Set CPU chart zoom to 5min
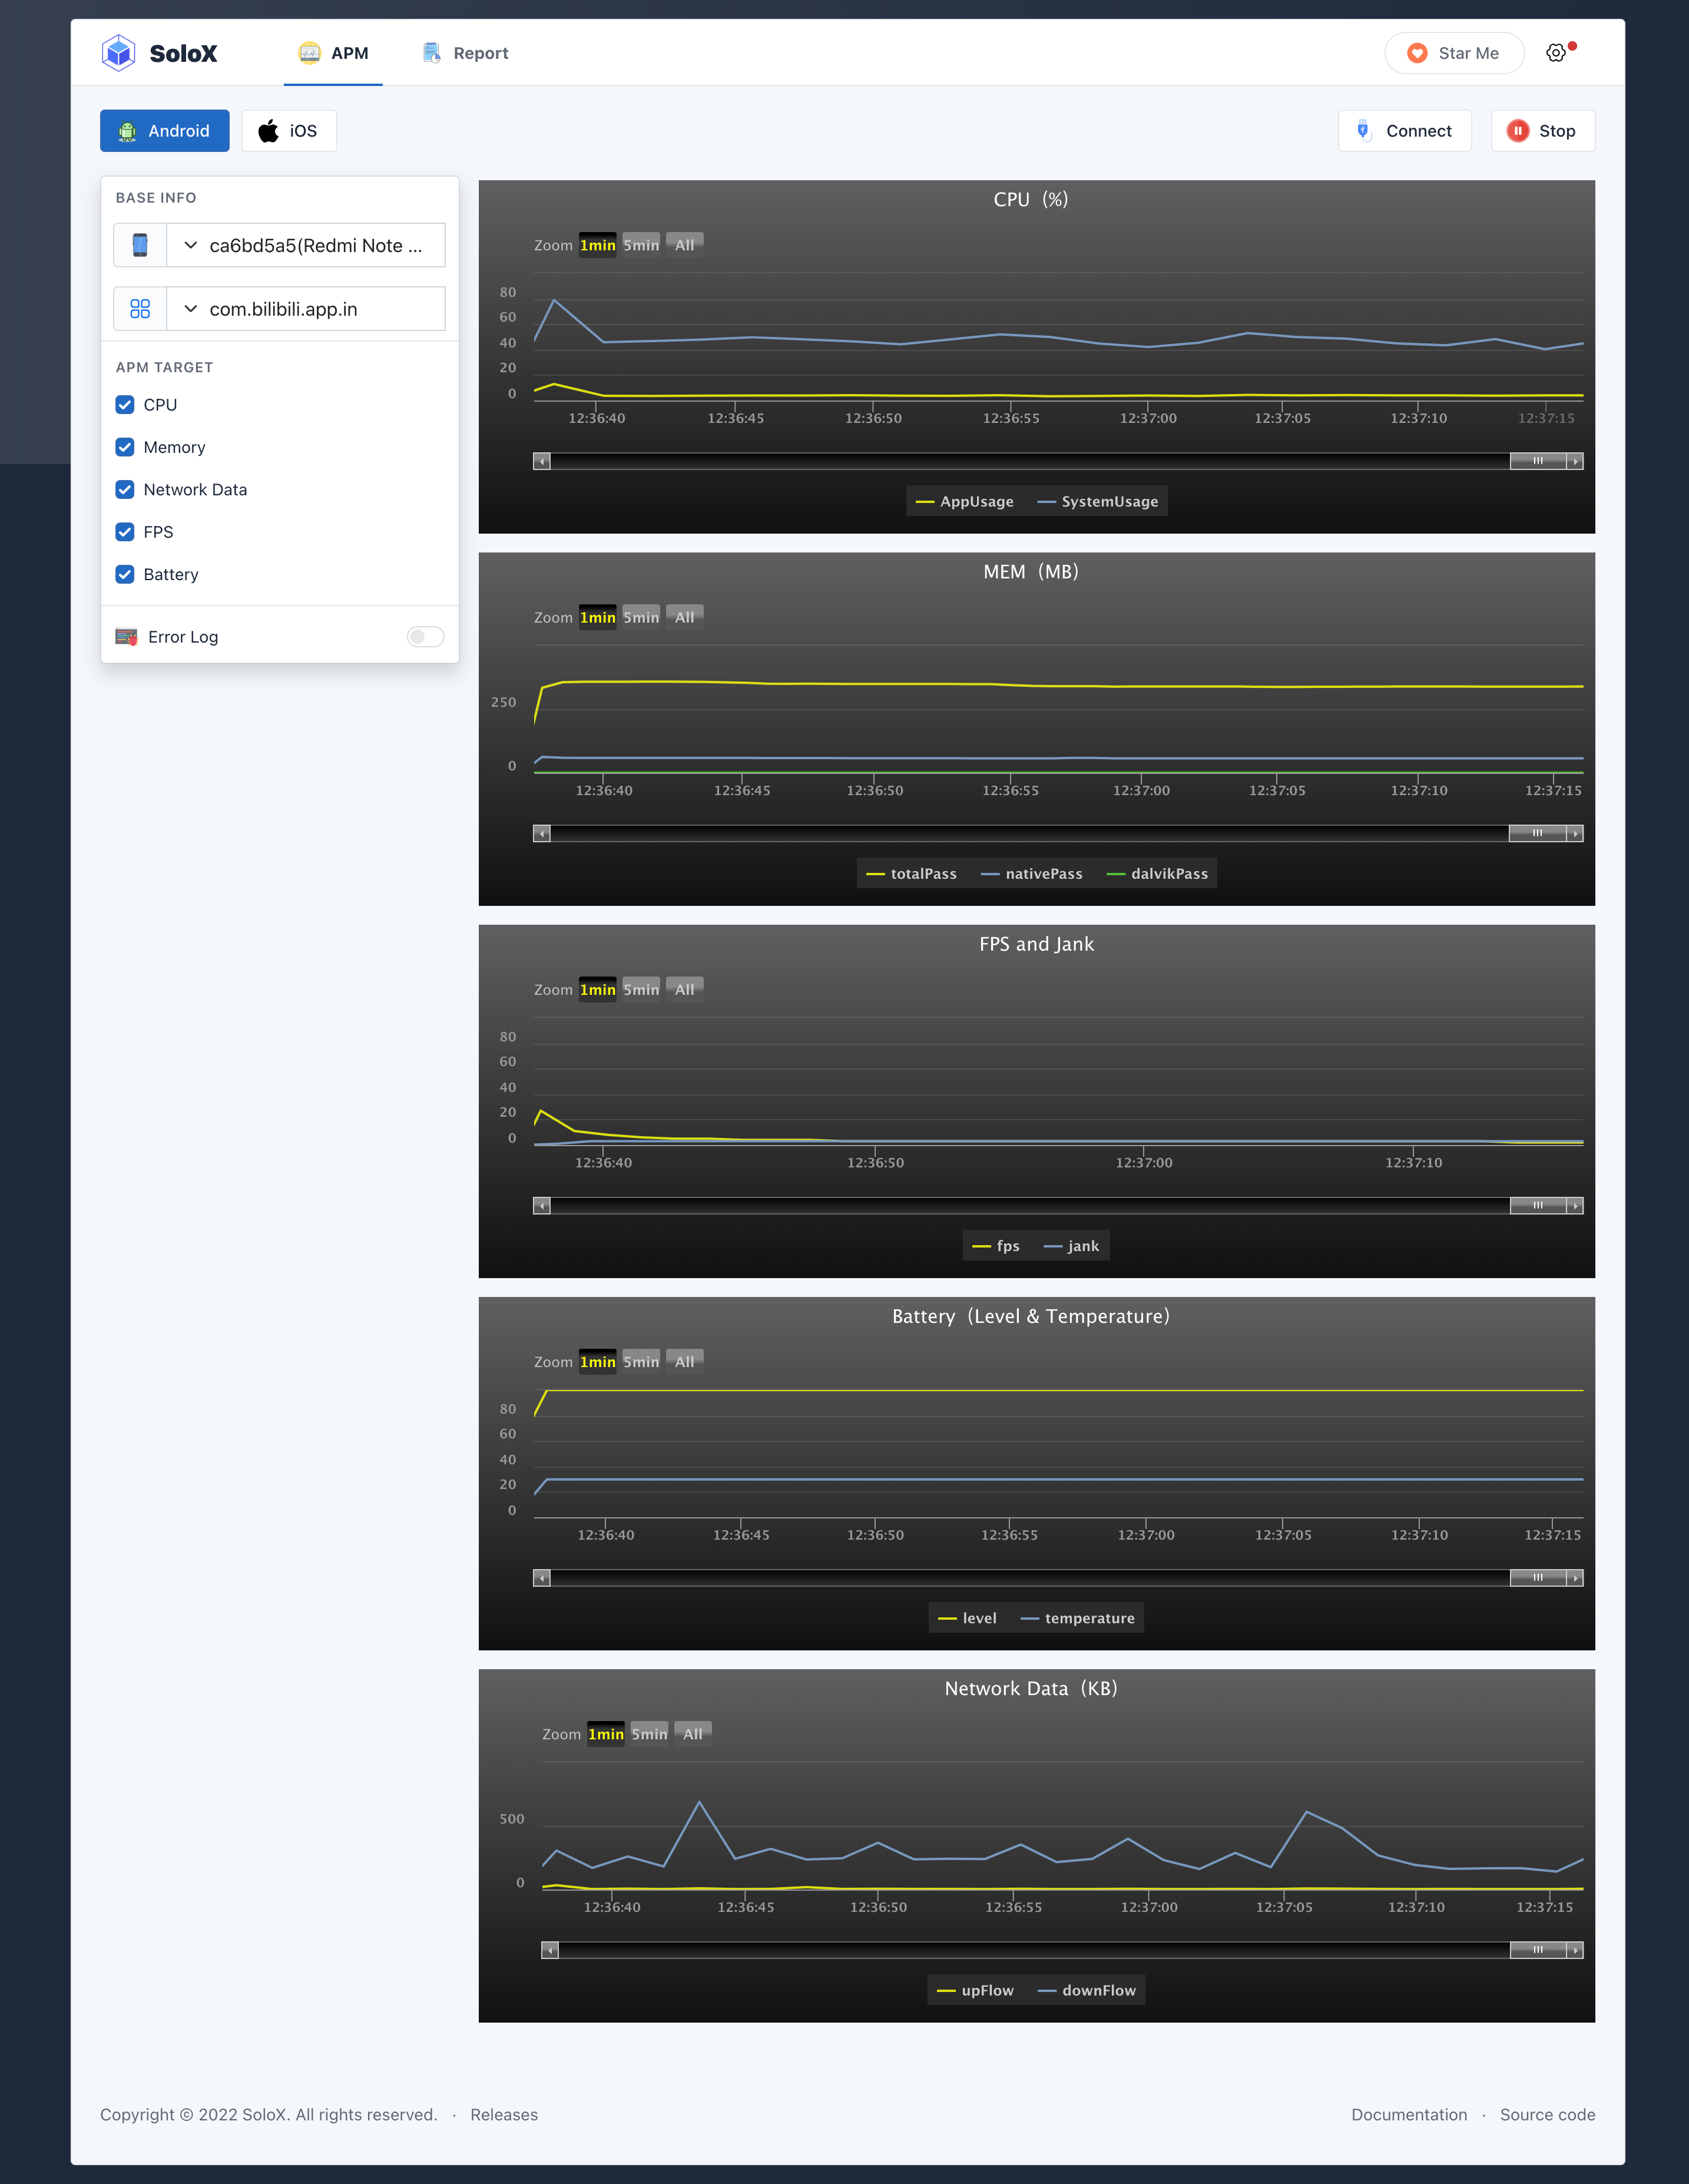 click(x=641, y=245)
